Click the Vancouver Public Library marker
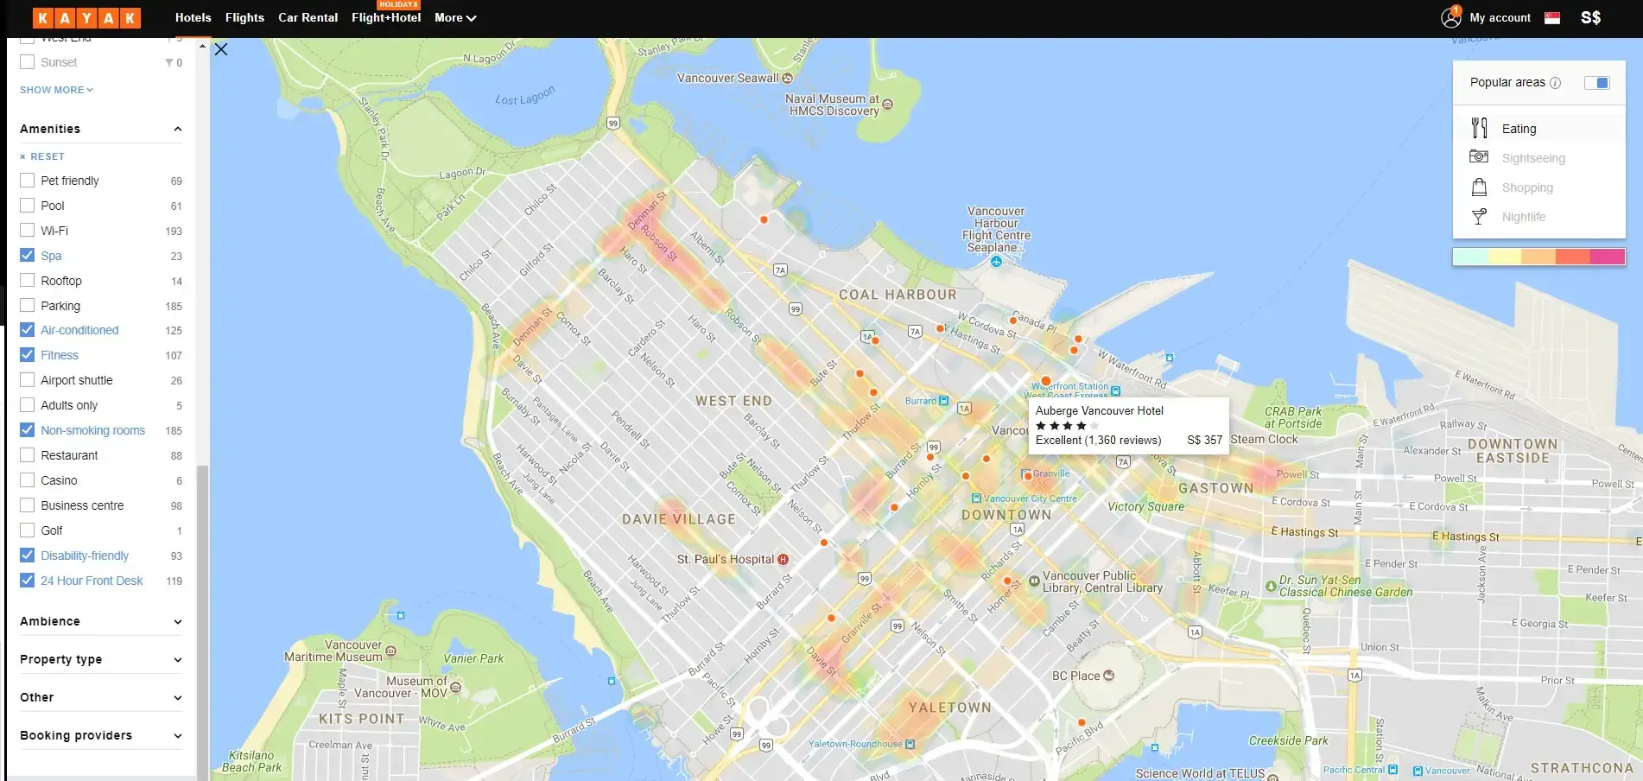Image resolution: width=1643 pixels, height=781 pixels. pyautogui.click(x=1034, y=581)
